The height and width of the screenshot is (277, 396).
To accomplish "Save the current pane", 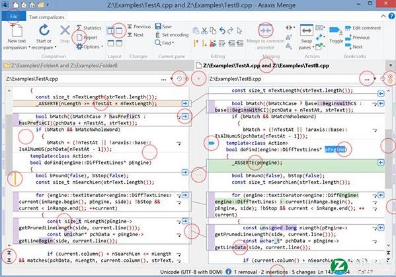I will click(163, 26).
